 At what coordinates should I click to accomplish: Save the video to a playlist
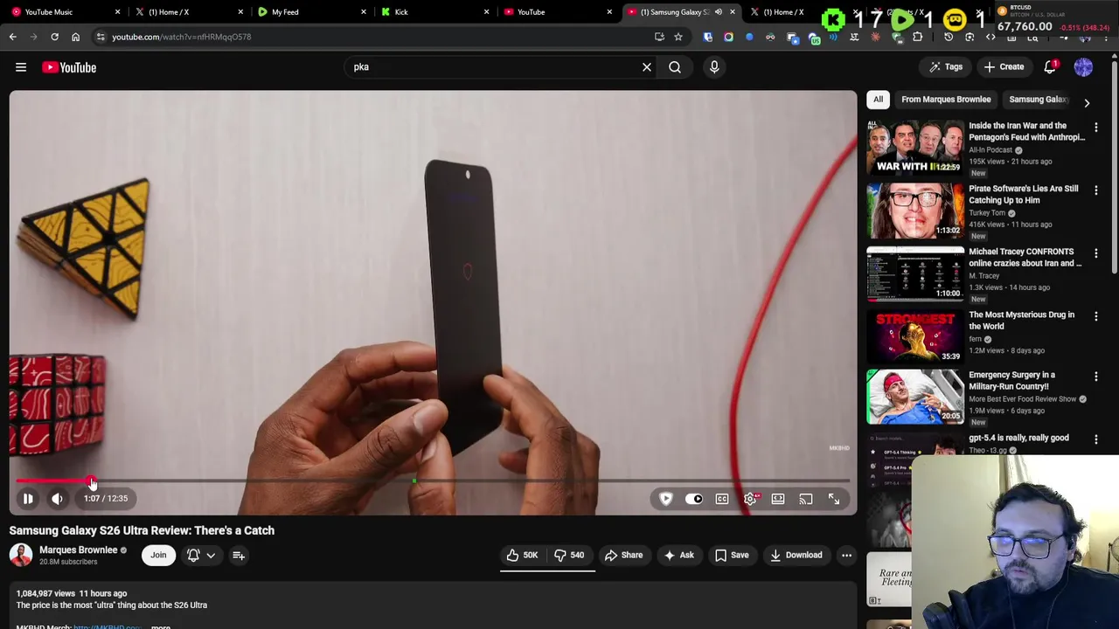point(732,555)
